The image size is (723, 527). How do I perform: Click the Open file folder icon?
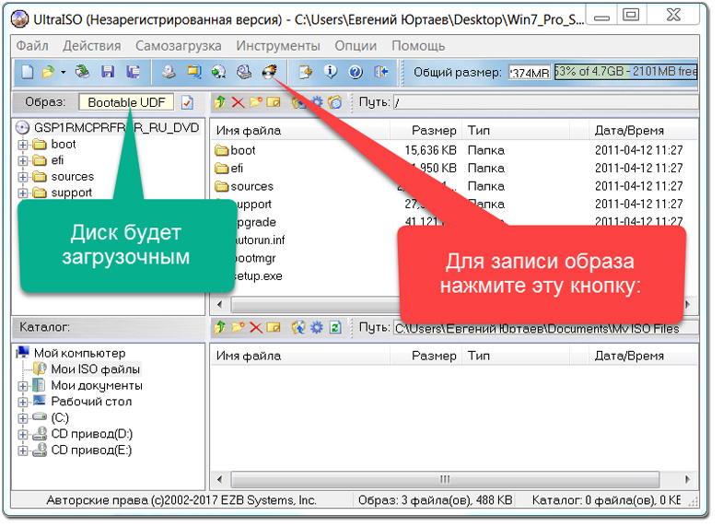point(48,73)
